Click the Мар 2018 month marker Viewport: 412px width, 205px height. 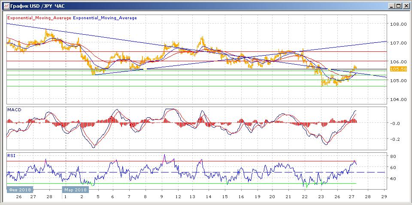click(x=74, y=189)
